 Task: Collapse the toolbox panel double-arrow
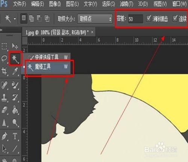(1, 30)
